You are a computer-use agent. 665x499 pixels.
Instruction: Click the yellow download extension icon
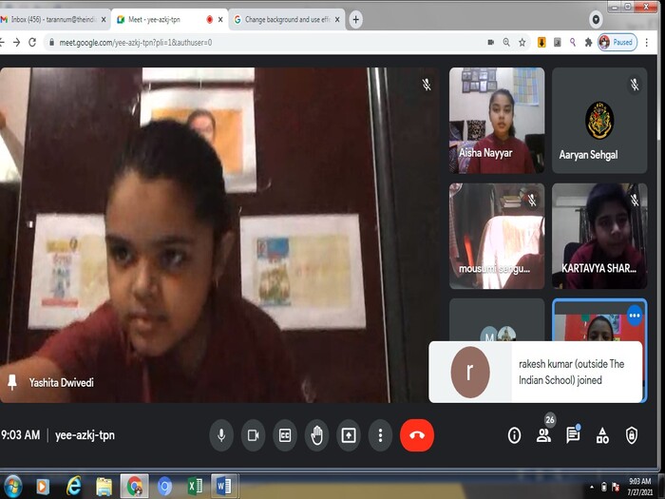point(541,43)
